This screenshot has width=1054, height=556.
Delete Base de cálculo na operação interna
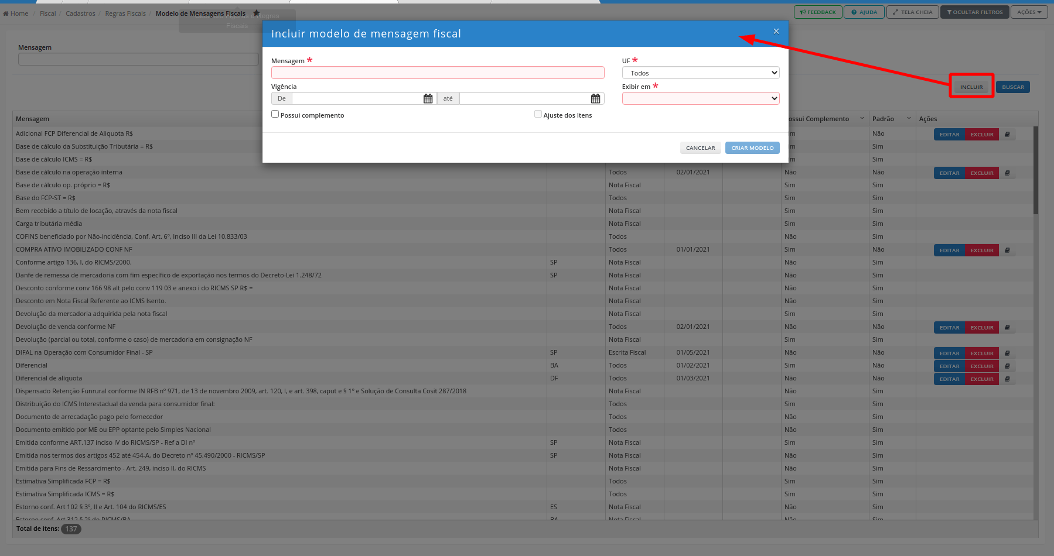[982, 173]
